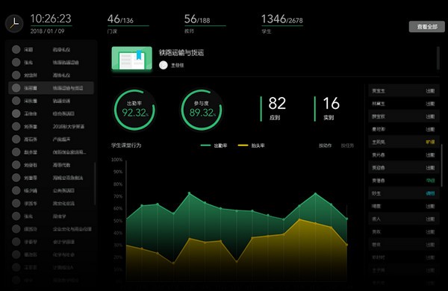This screenshot has width=448, height=291.
Task: Click avatar in the first teacher row
Action: click(16, 49)
